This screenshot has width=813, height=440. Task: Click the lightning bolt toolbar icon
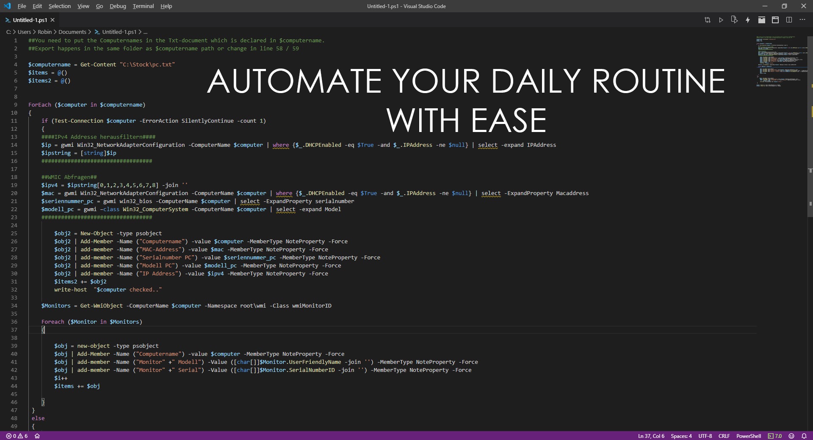click(748, 20)
